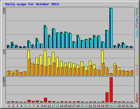This screenshot has height=109, width=140.
Task: Select the red KBytes bar for day 25
Action: [x=107, y=98]
